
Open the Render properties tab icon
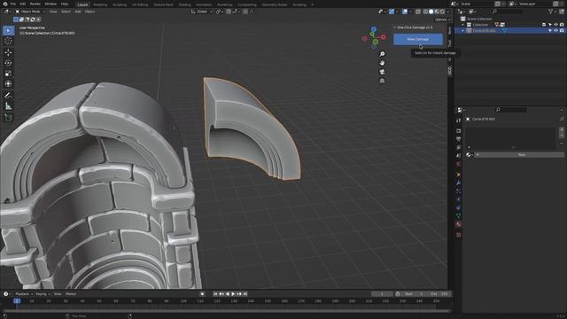459,130
